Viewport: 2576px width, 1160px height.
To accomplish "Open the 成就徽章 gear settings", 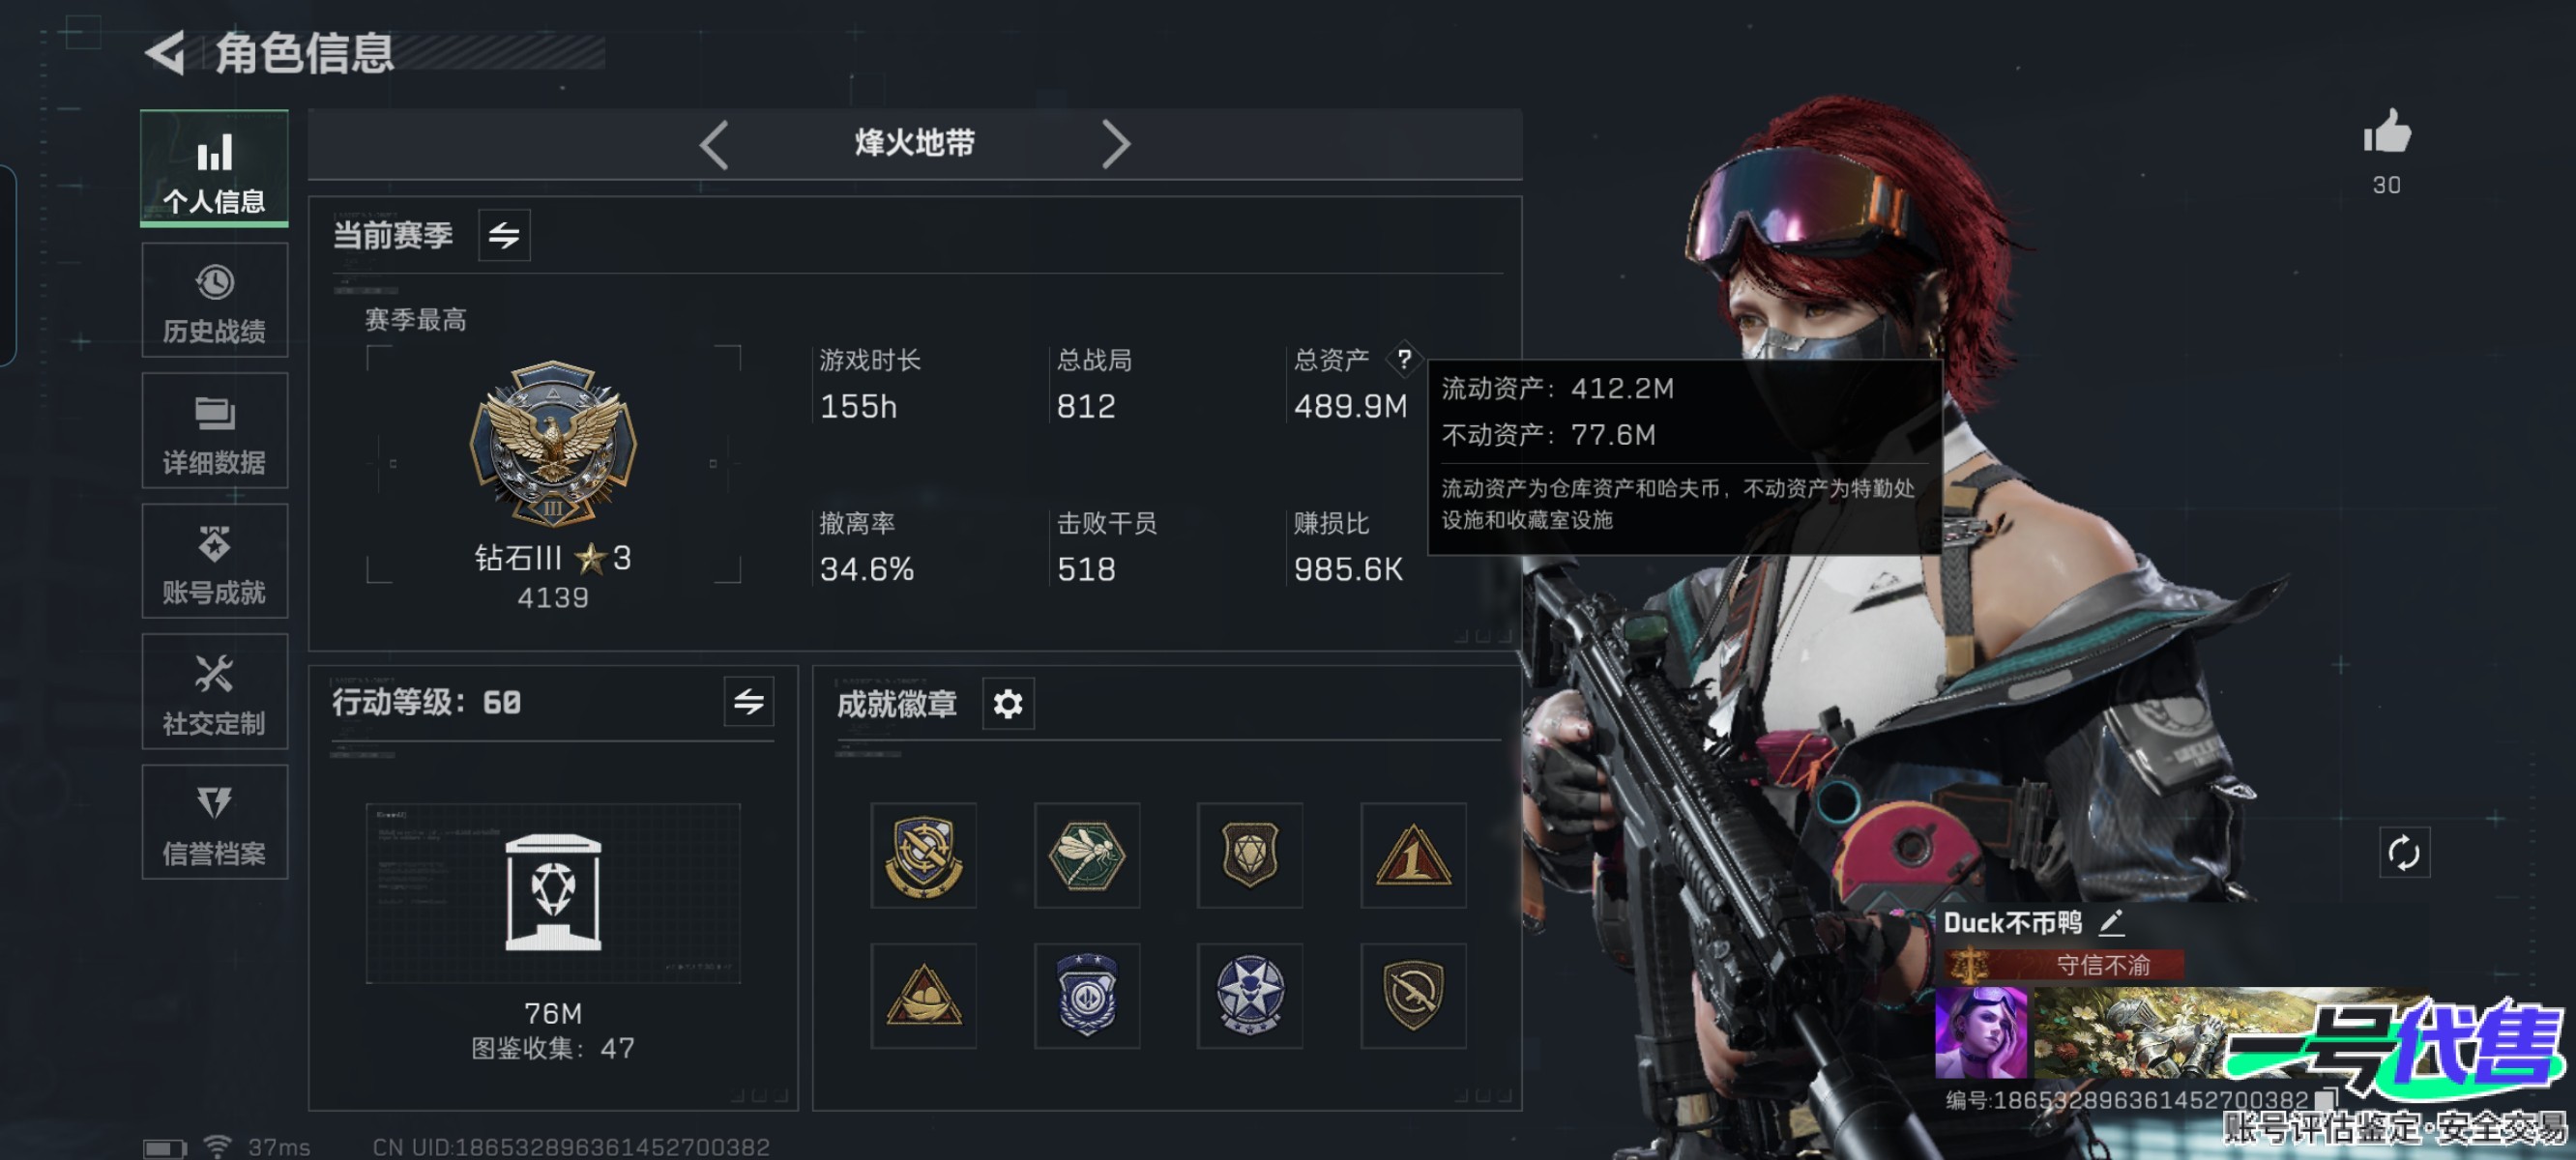I will 1008,704.
